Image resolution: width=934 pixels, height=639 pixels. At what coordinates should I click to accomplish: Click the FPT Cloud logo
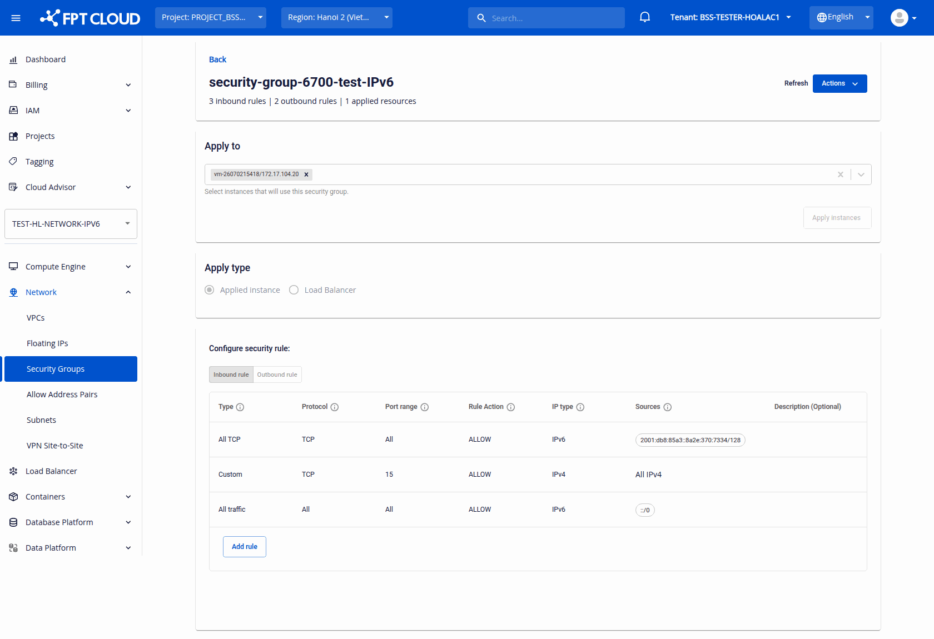point(90,18)
